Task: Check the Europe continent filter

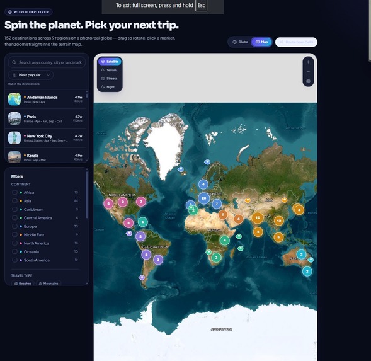Action: click(x=14, y=226)
